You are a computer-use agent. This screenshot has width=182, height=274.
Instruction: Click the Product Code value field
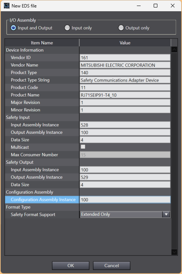click(x=125, y=87)
